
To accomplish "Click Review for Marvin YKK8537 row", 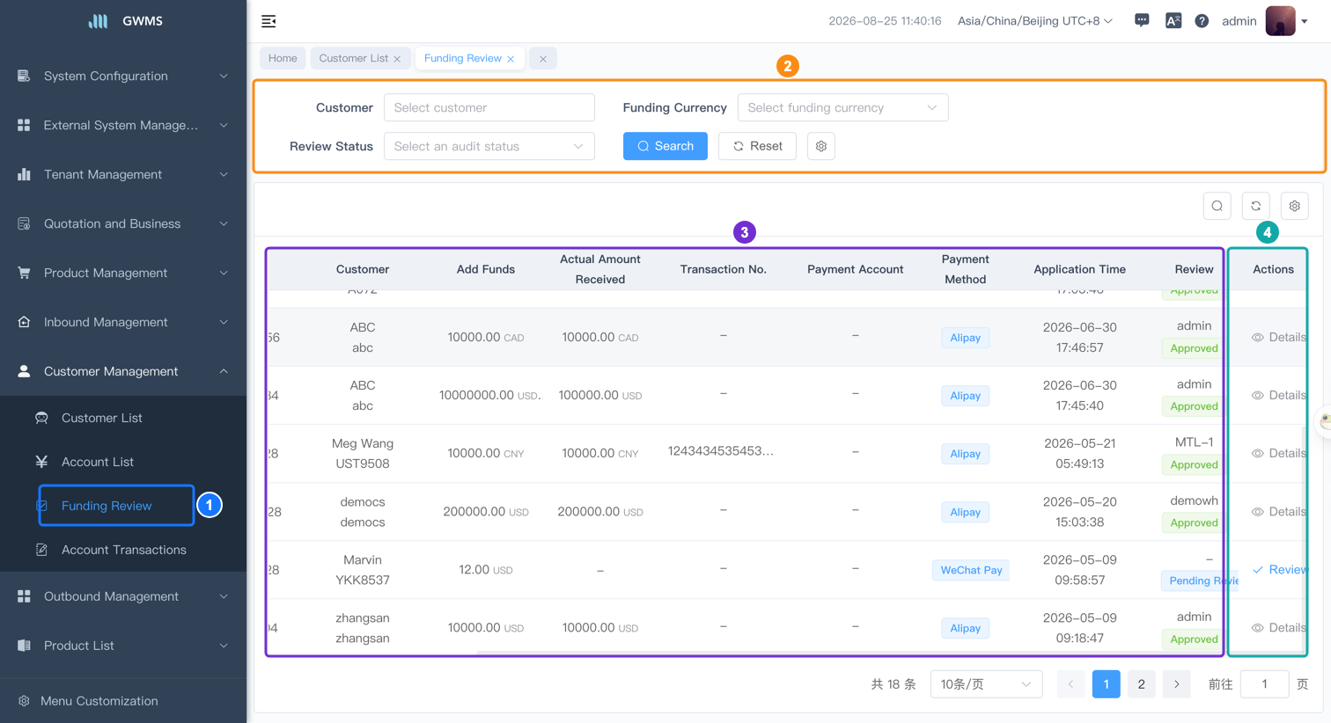I will click(x=1280, y=570).
